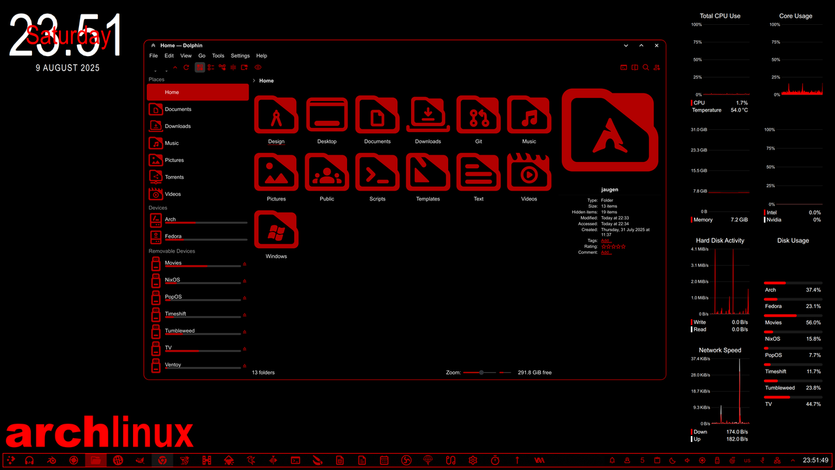
Task: Open the application launcher in the taskbar
Action: 11,460
